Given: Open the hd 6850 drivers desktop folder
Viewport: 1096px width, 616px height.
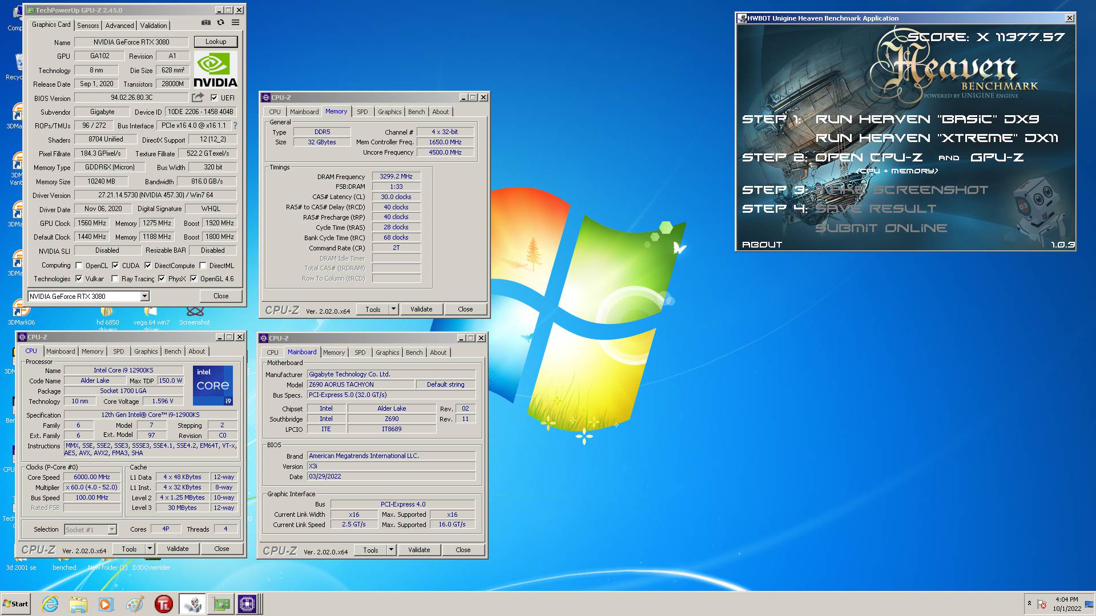Looking at the screenshot, I should click(107, 319).
